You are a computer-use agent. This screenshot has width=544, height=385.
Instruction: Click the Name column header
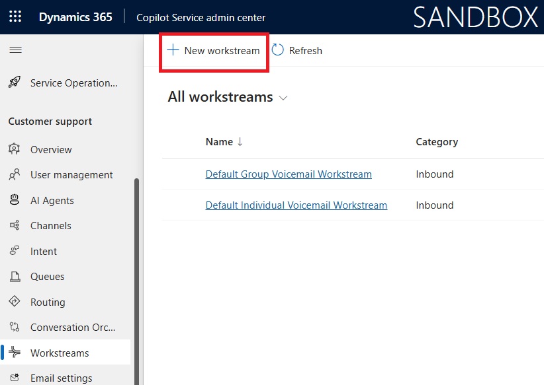tap(219, 141)
